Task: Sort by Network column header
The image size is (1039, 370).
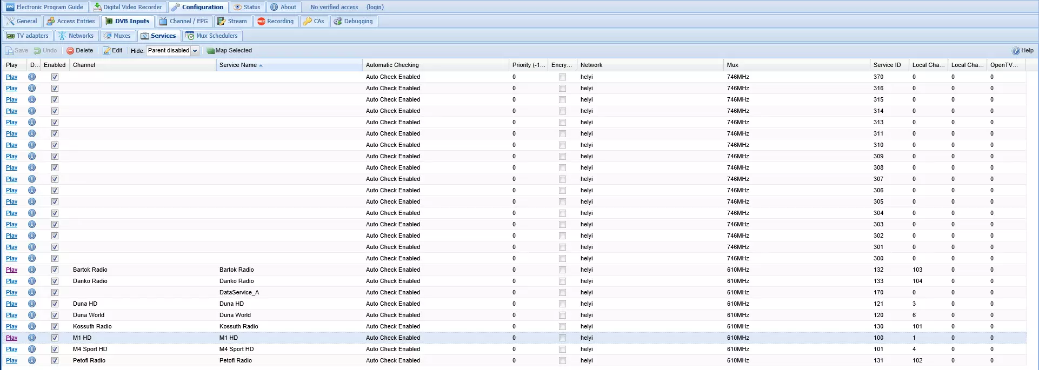Action: [x=650, y=65]
